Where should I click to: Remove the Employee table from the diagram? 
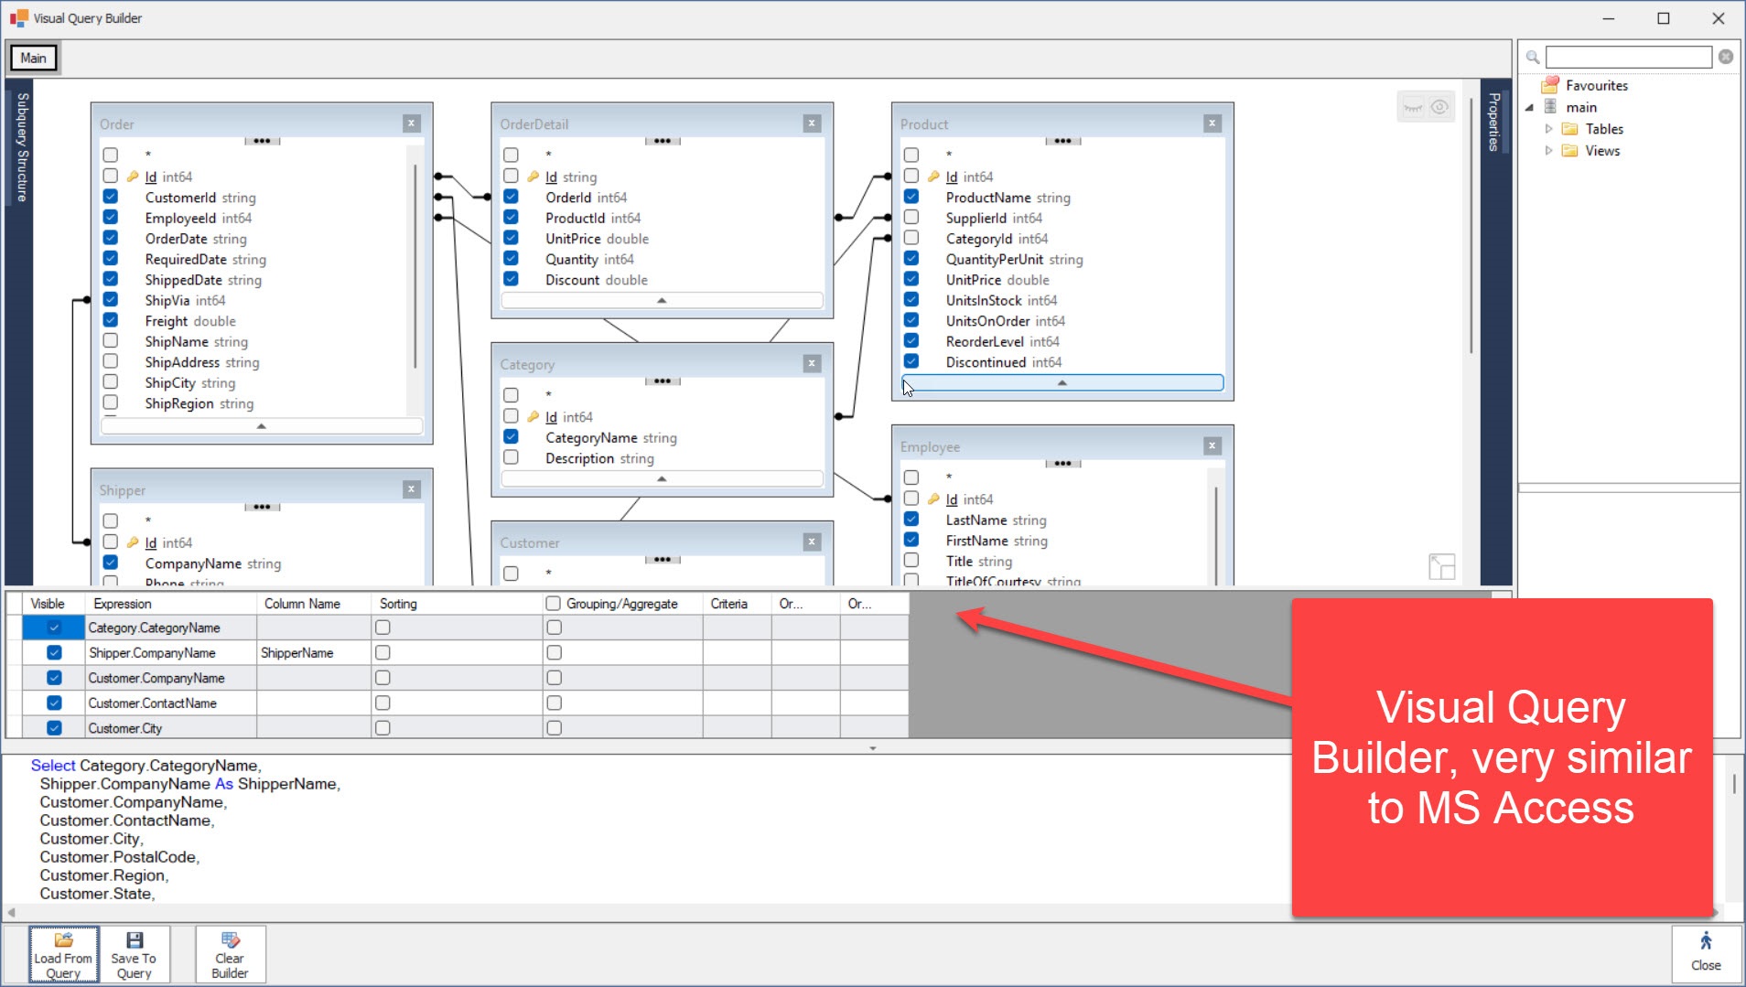pyautogui.click(x=1212, y=446)
